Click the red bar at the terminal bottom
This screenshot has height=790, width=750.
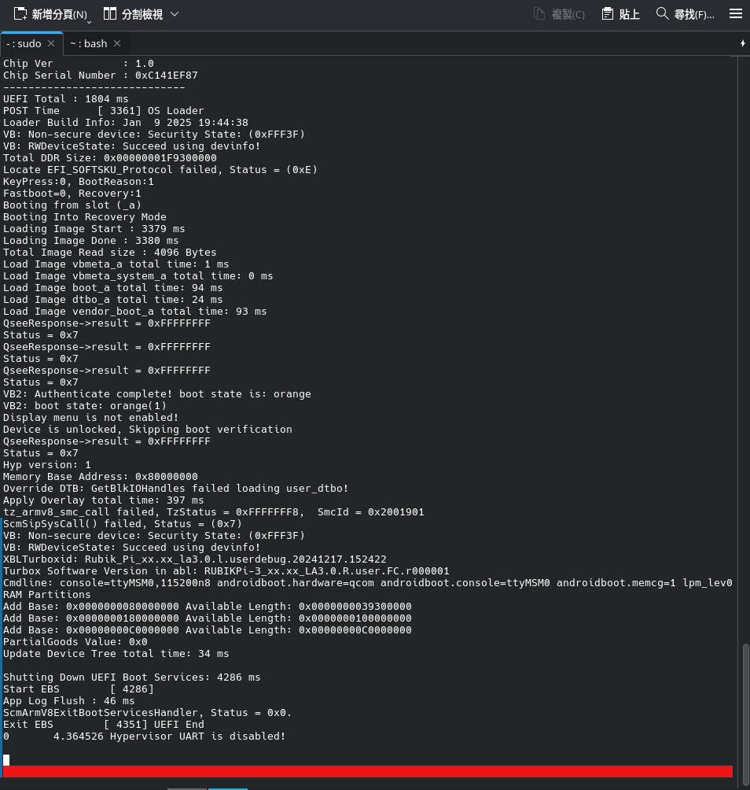coord(368,772)
